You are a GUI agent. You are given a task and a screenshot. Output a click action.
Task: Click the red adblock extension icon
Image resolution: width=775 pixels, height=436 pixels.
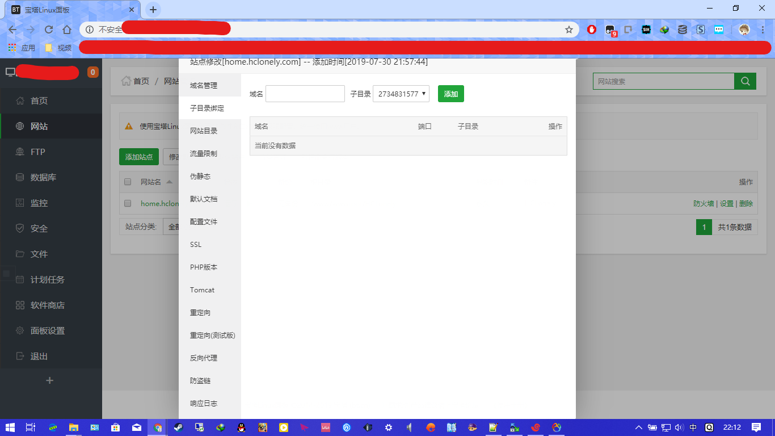click(x=592, y=30)
